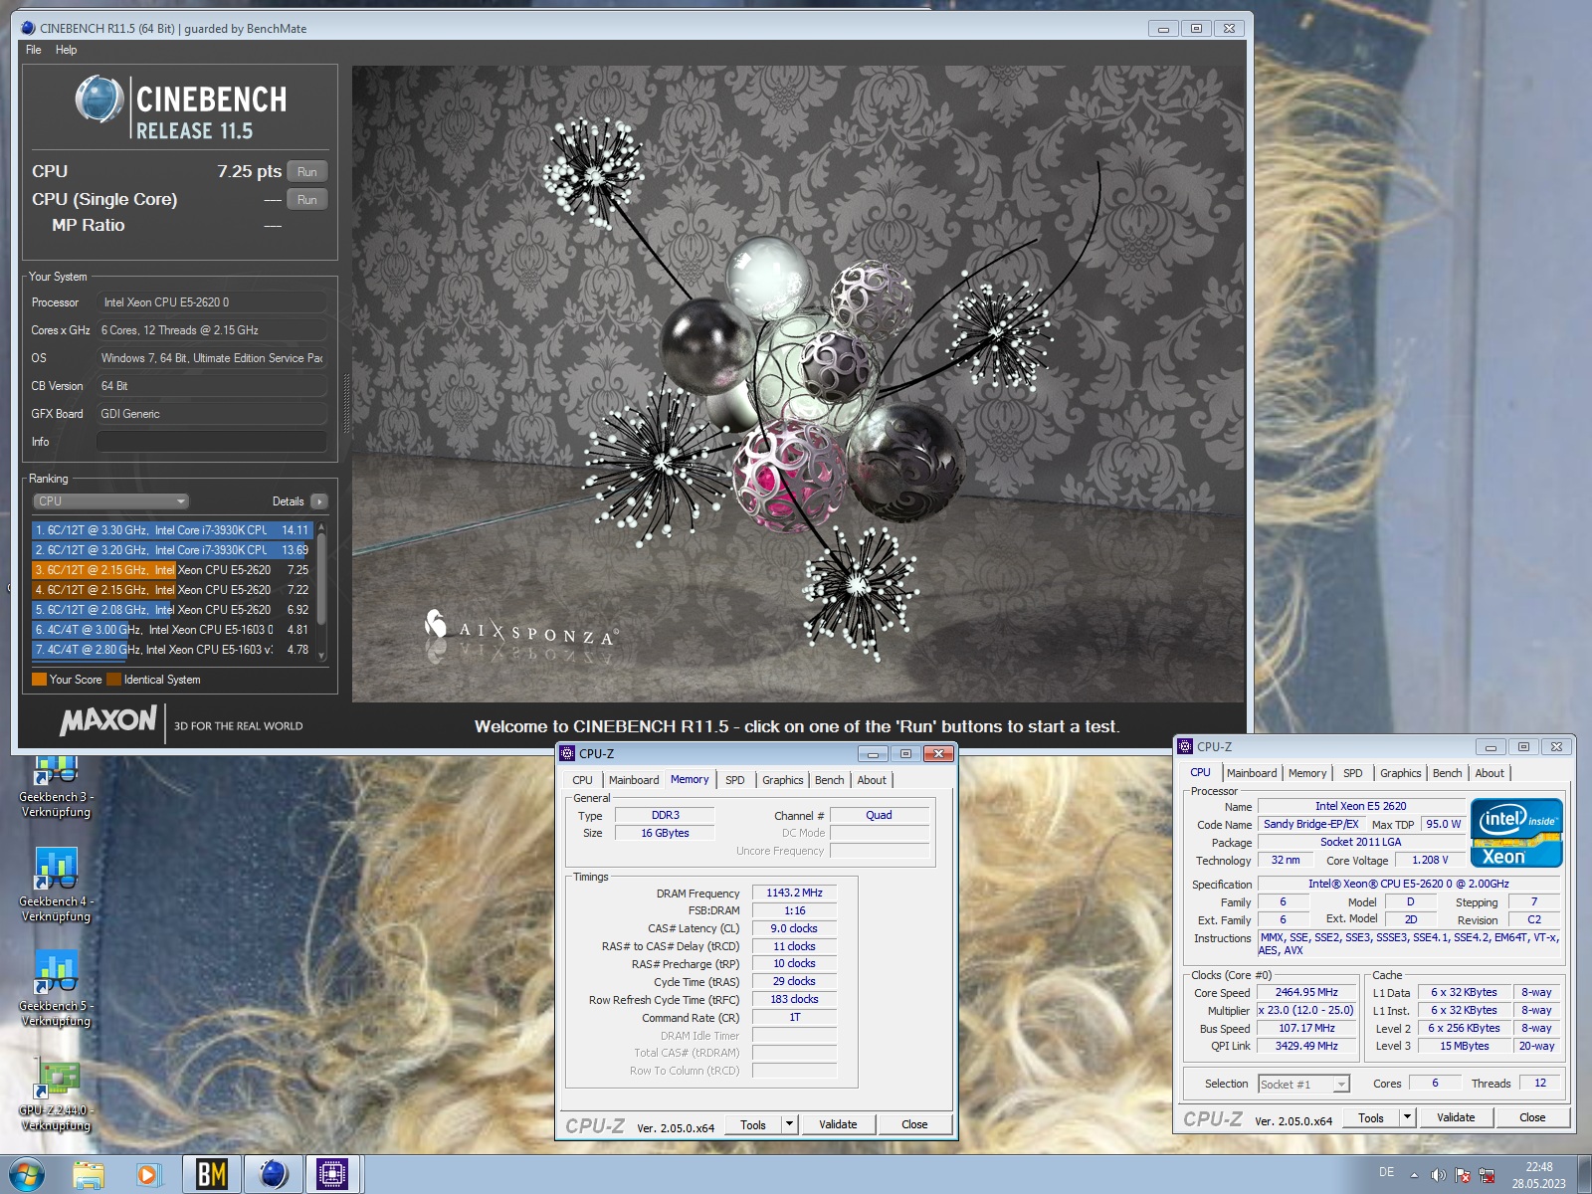Click Processor field Intel Xeon CPU E5-2620

point(212,302)
